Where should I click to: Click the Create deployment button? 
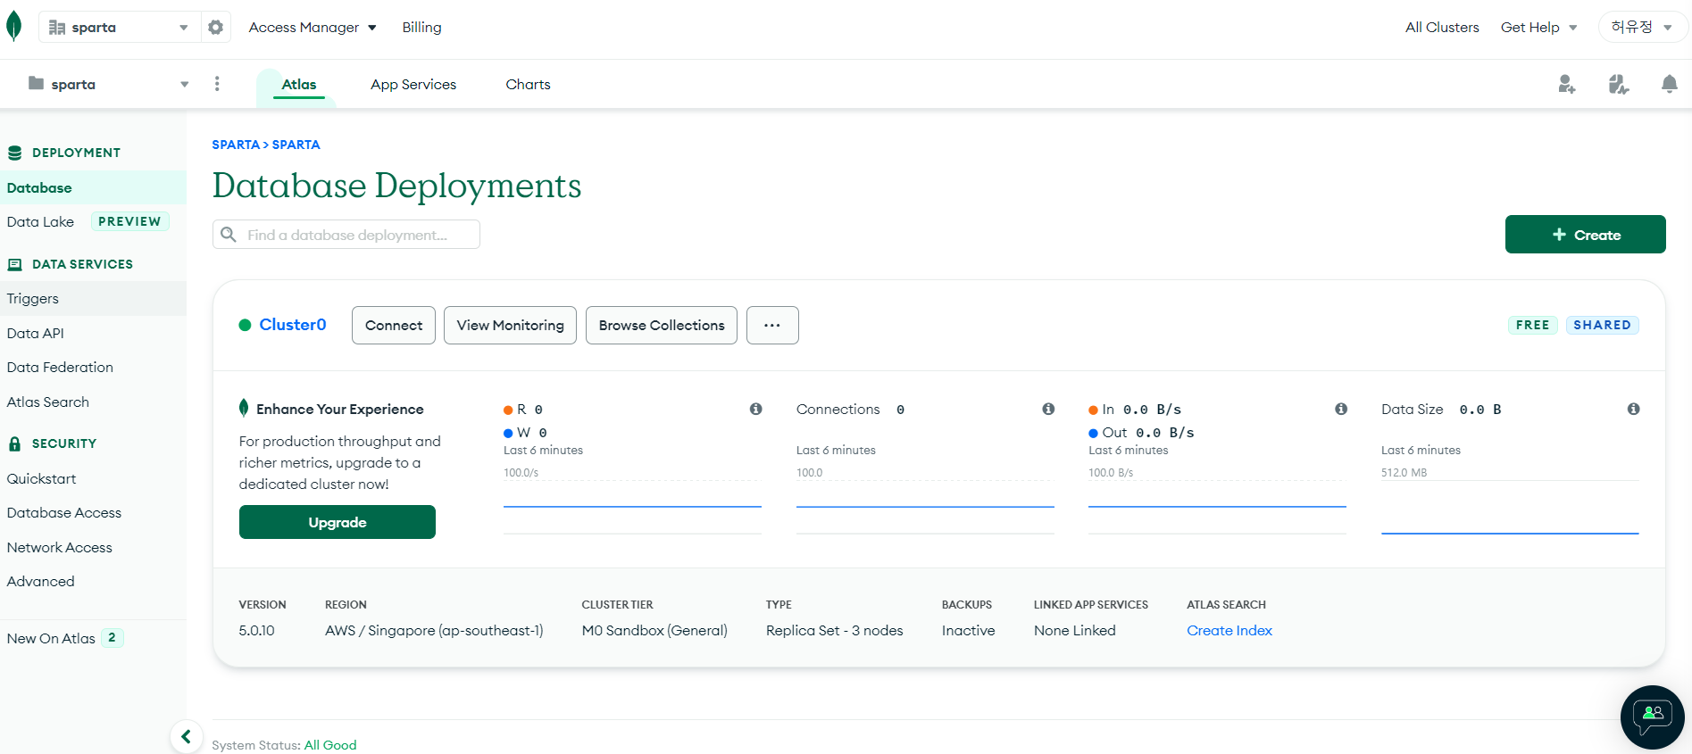1585,235
